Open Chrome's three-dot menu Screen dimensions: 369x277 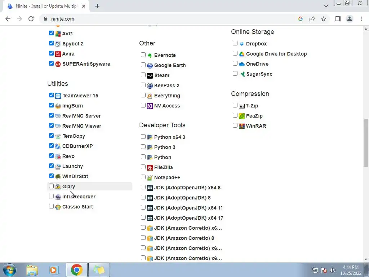361,19
